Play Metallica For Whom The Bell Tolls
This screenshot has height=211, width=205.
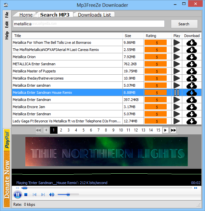pyautogui.click(x=177, y=43)
